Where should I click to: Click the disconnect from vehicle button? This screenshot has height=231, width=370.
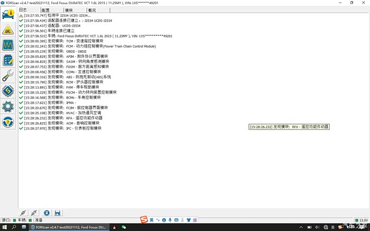click(34, 212)
